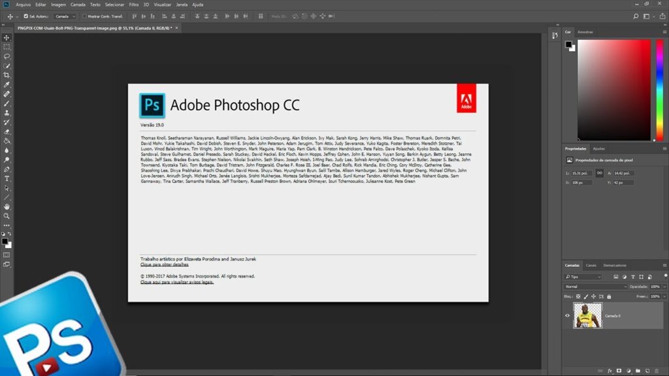Select the Blur tool
This screenshot has height=376, width=669.
click(7, 151)
